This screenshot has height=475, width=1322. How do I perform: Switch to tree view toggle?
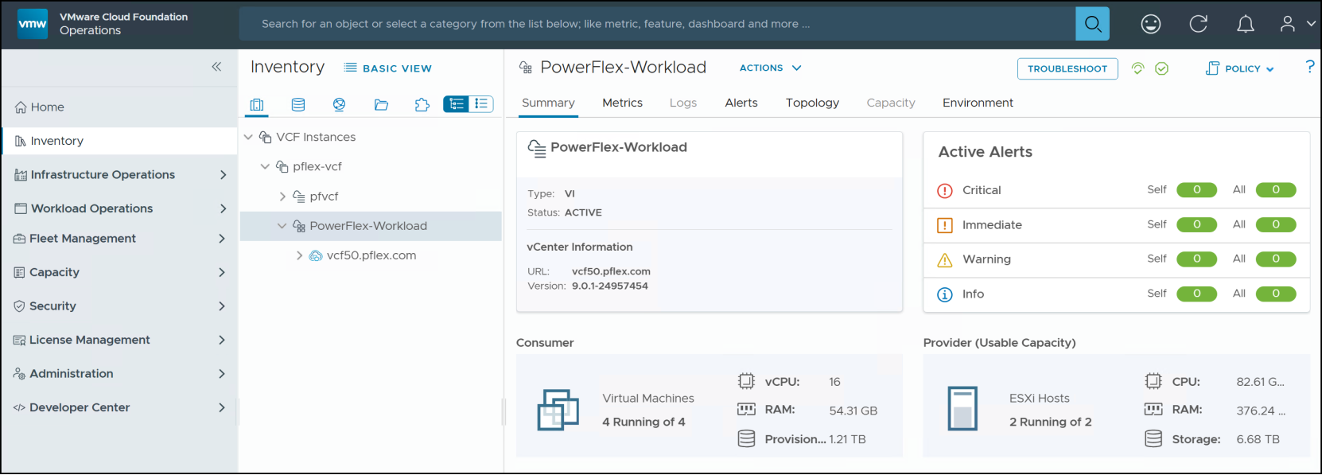coord(456,103)
